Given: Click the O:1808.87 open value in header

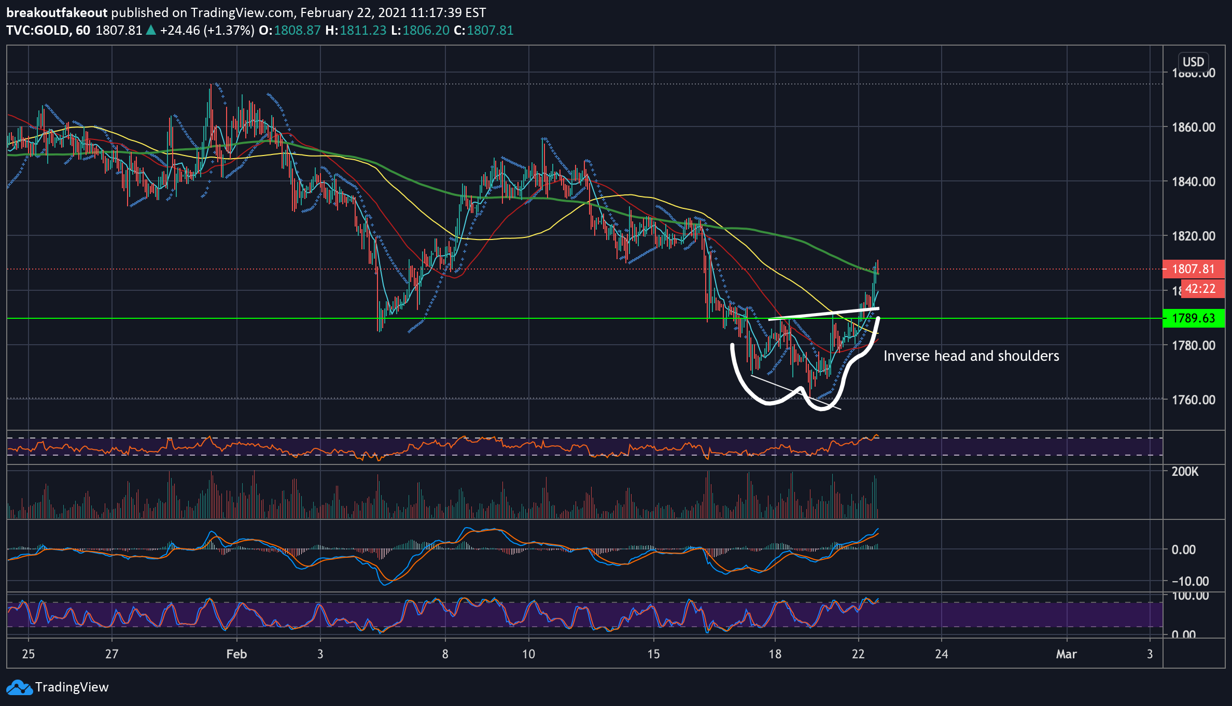Looking at the screenshot, I should pos(290,30).
